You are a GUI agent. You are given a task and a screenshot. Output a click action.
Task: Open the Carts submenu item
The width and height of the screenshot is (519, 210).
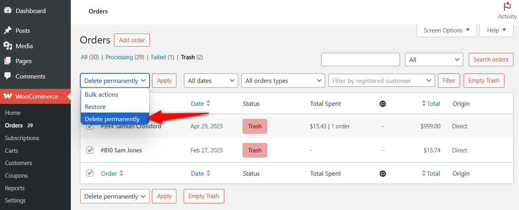11,151
